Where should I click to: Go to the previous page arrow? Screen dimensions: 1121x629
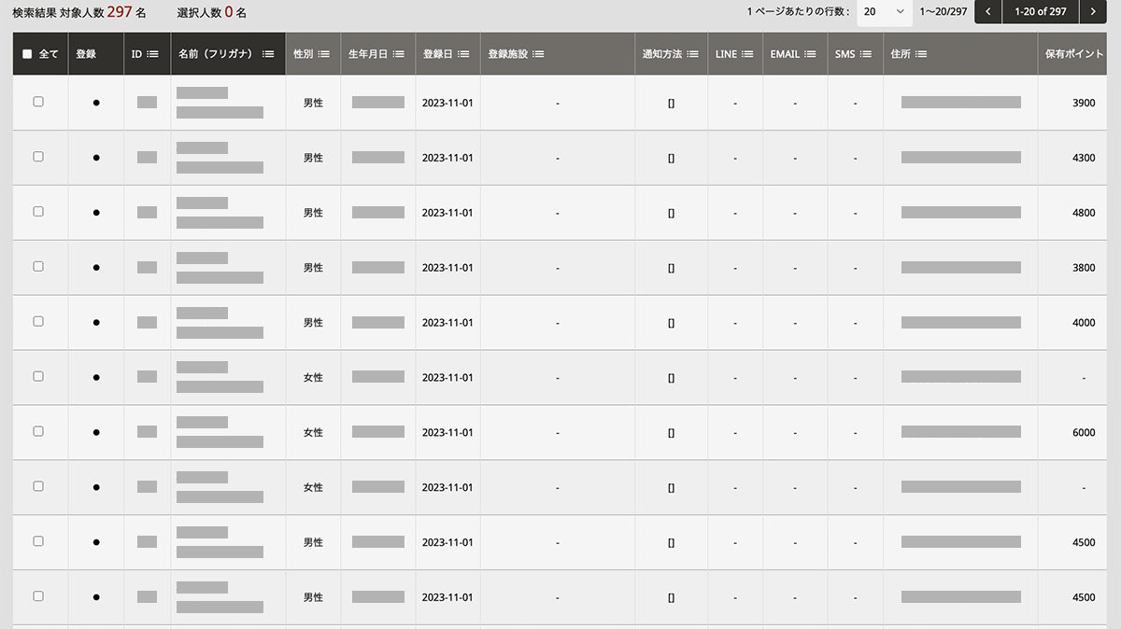tap(988, 11)
